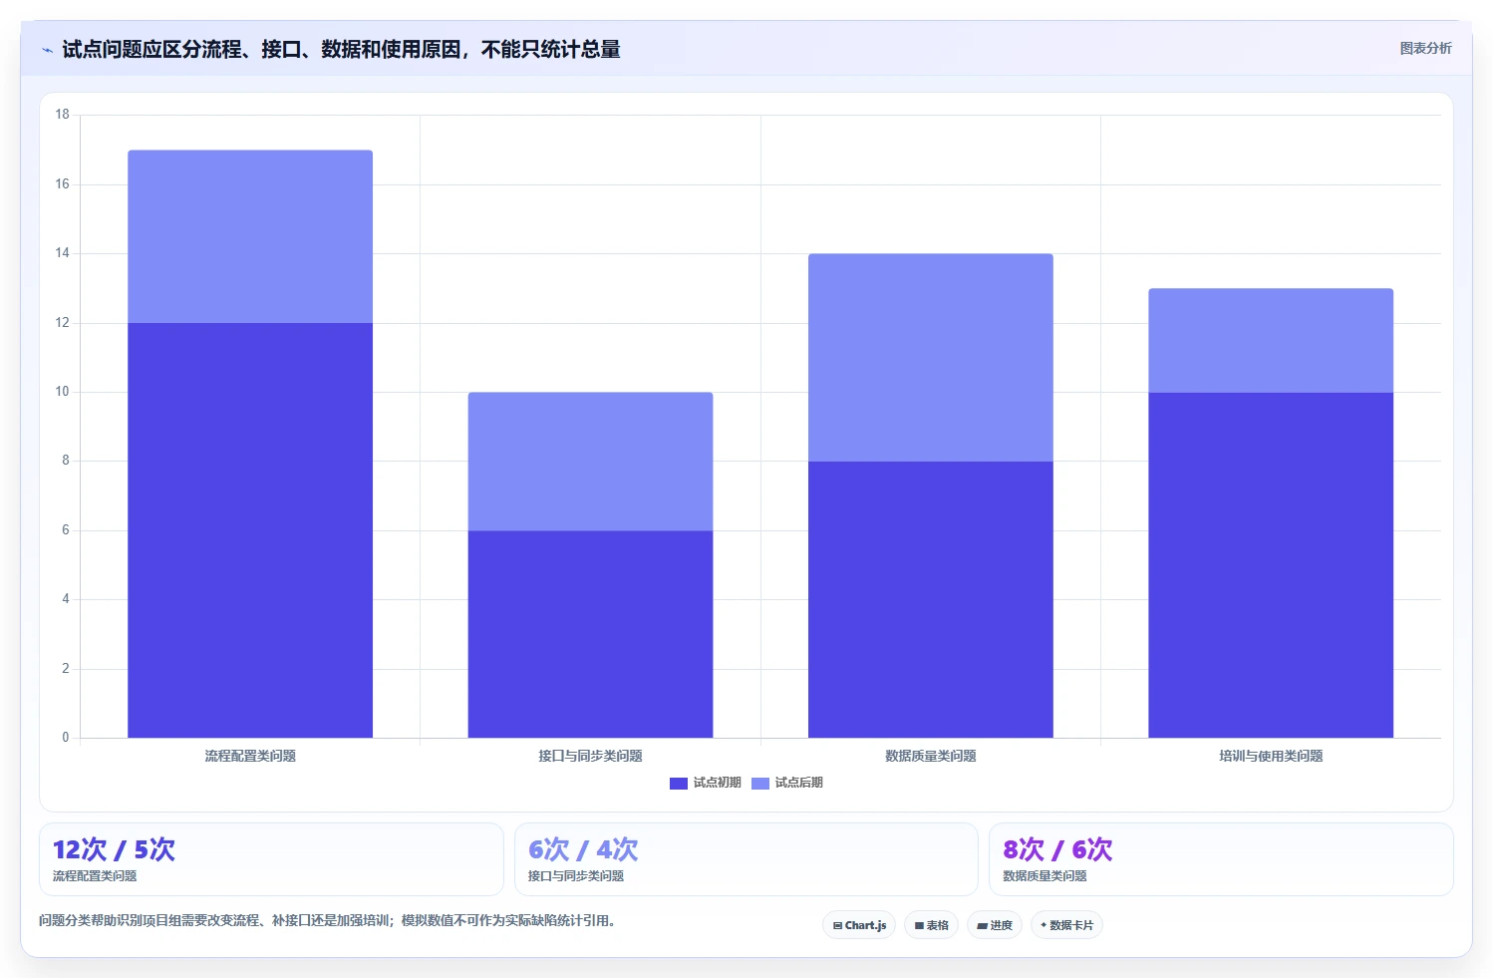
Task: Click the 数据卡片 tag chip
Action: click(x=1066, y=925)
